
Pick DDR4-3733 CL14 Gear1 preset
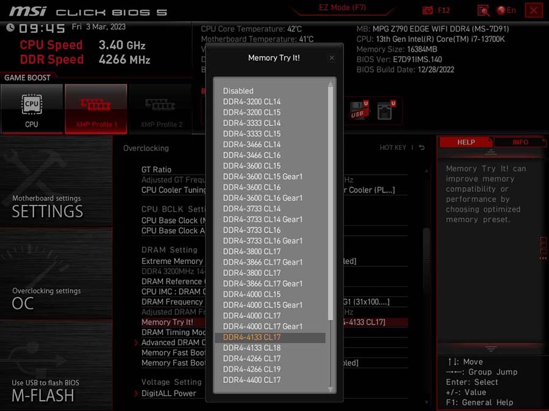[262, 219]
